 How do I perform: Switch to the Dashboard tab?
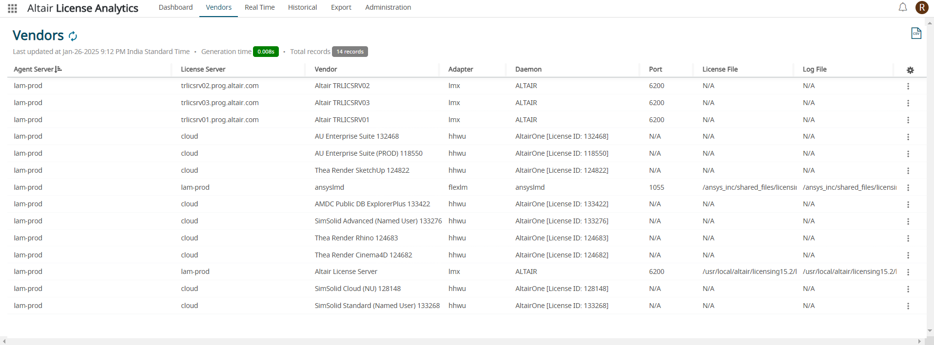[x=175, y=7]
